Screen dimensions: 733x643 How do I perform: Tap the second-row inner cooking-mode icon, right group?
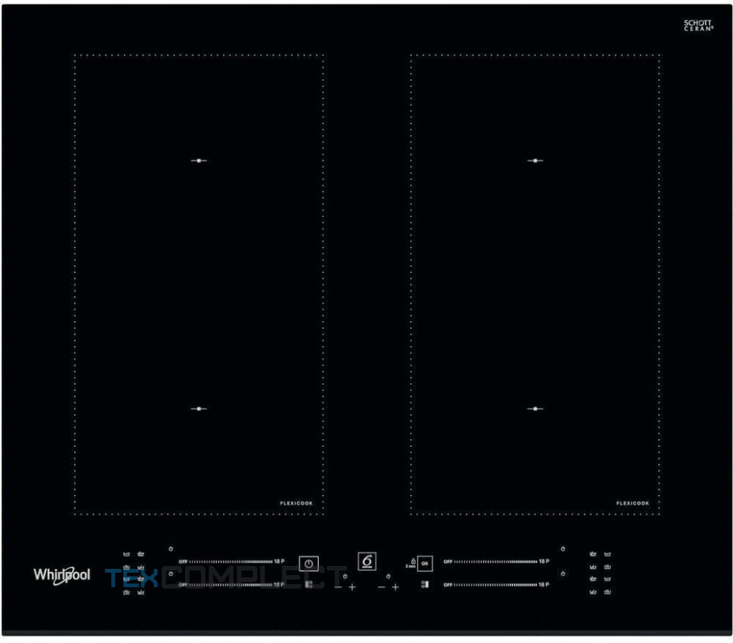(x=592, y=567)
